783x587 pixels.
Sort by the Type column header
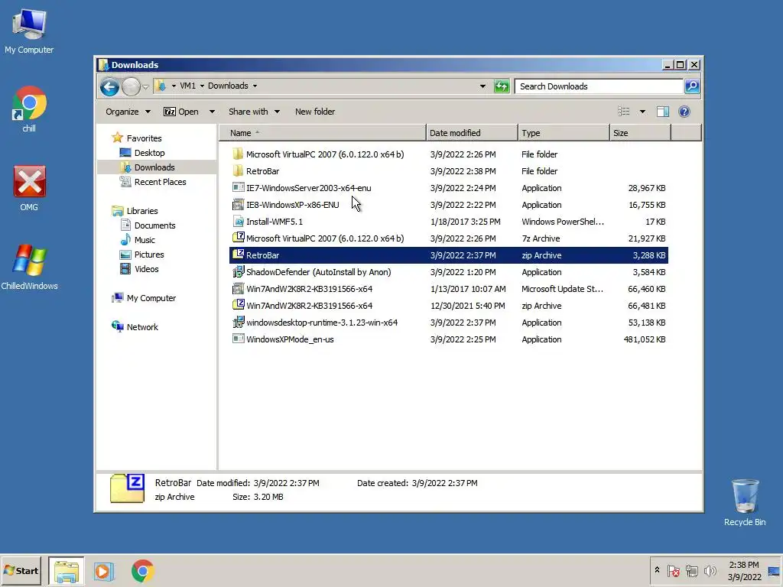[x=564, y=133]
